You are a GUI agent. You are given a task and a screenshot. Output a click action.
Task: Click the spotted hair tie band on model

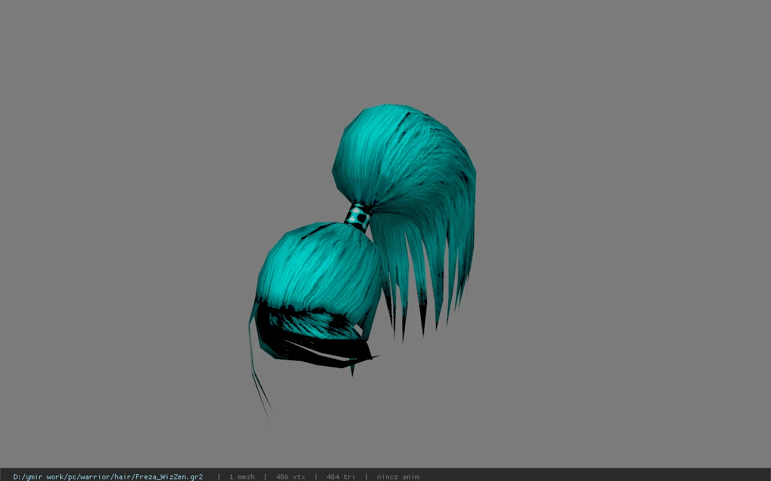point(359,217)
